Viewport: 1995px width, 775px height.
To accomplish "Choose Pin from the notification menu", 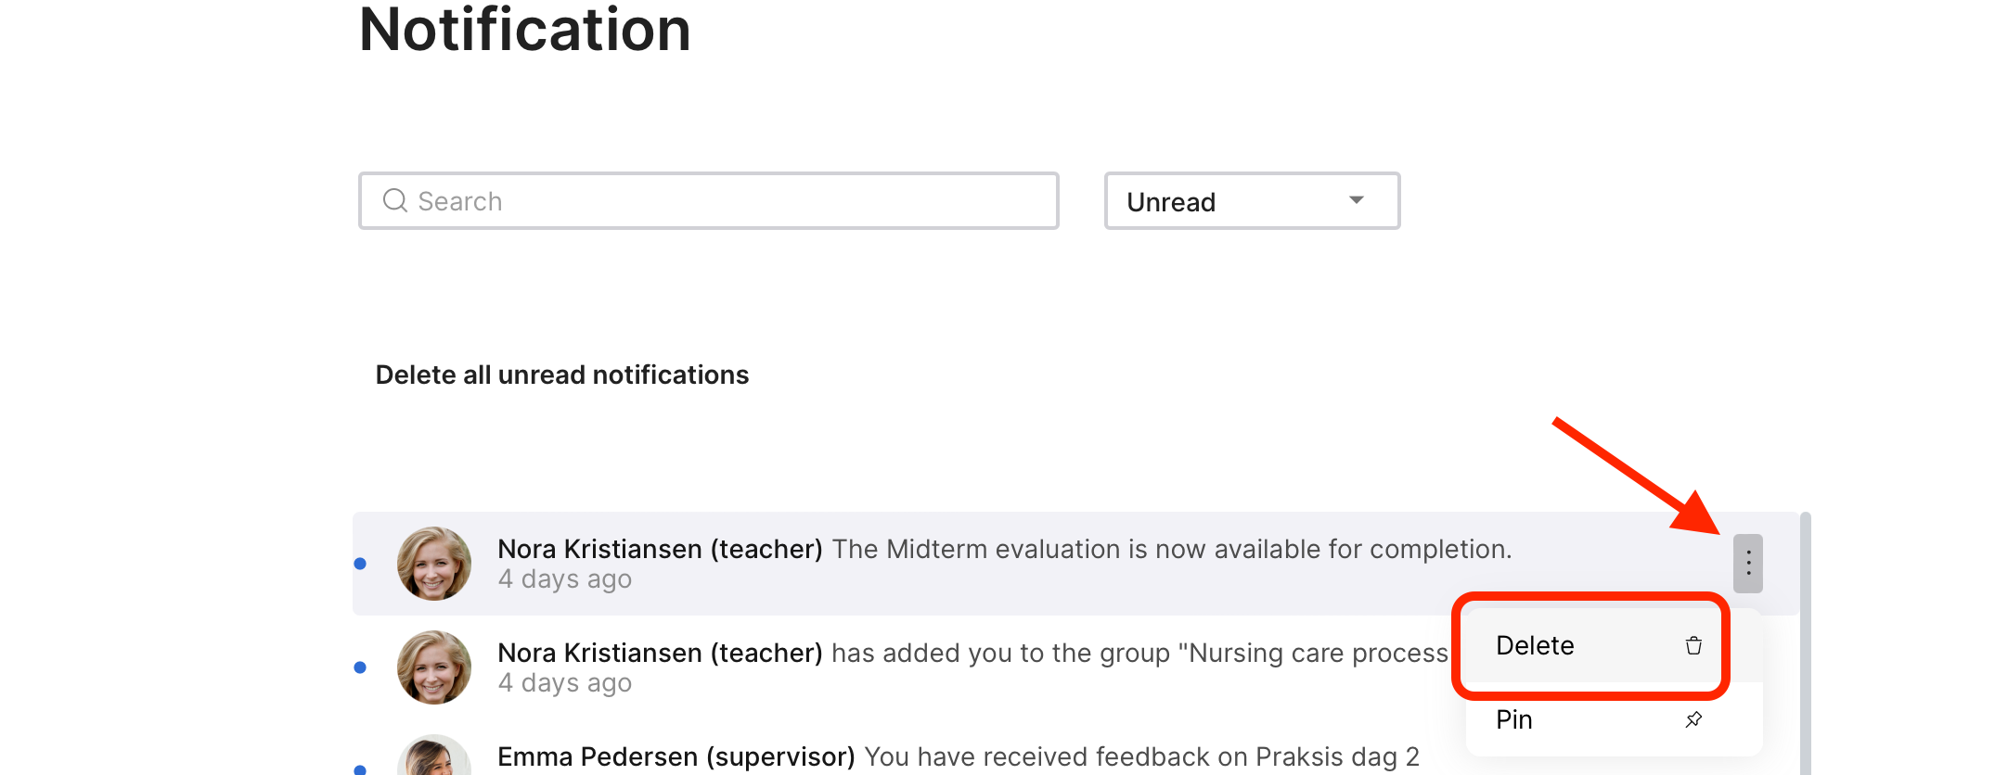I will pyautogui.click(x=1514, y=719).
